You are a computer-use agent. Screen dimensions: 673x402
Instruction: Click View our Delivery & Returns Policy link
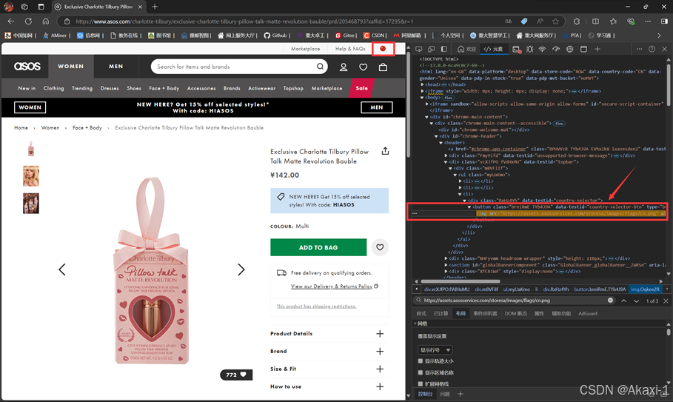(x=332, y=287)
